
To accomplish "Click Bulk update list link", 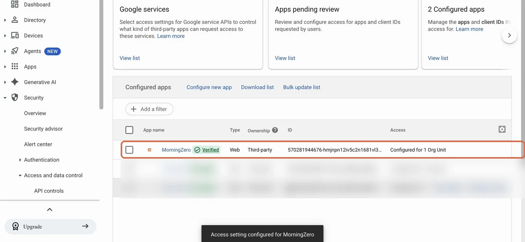I will [x=302, y=87].
